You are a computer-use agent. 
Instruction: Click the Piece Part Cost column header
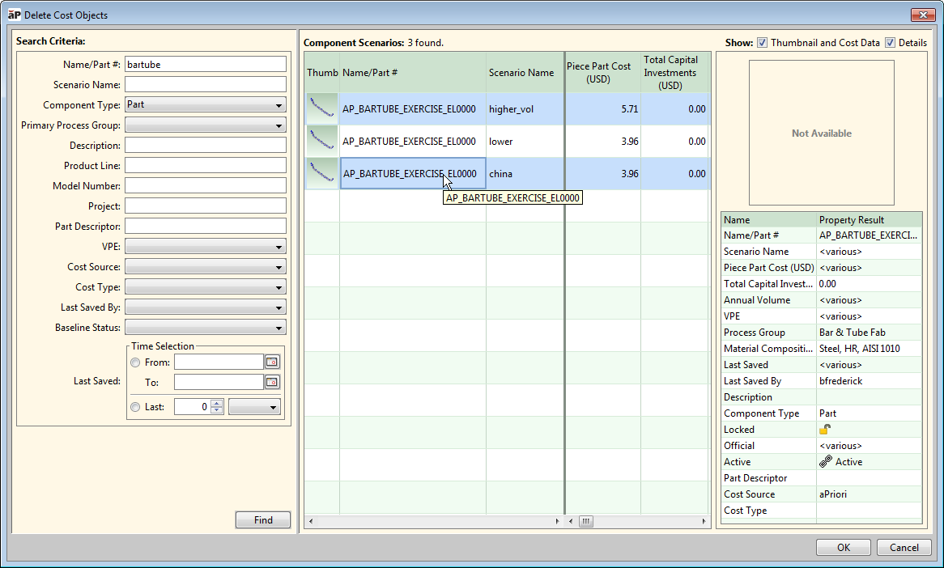[598, 73]
